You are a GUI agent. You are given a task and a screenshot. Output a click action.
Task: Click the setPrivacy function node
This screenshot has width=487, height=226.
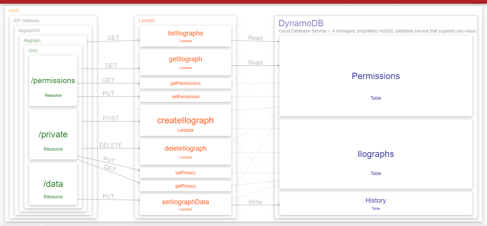(x=185, y=172)
